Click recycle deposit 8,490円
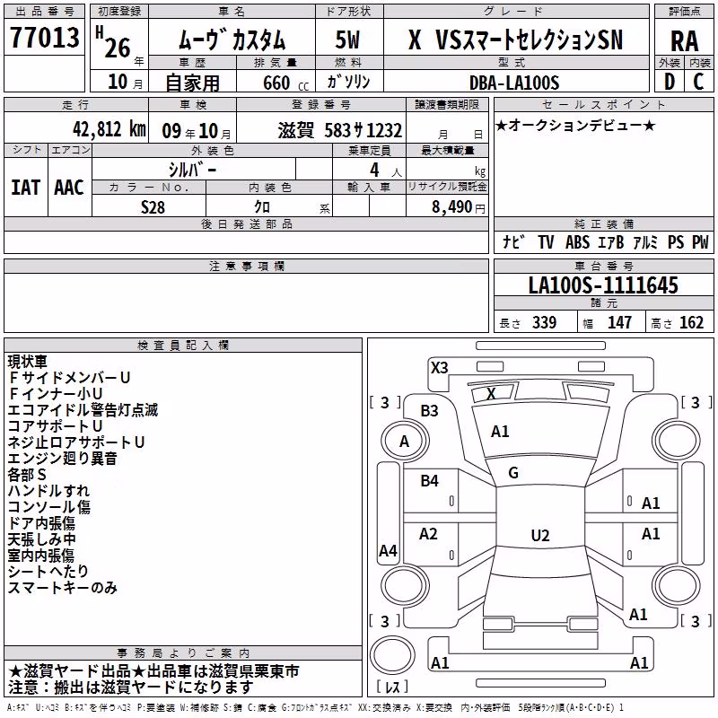This screenshot has height=718, width=718. (x=459, y=207)
